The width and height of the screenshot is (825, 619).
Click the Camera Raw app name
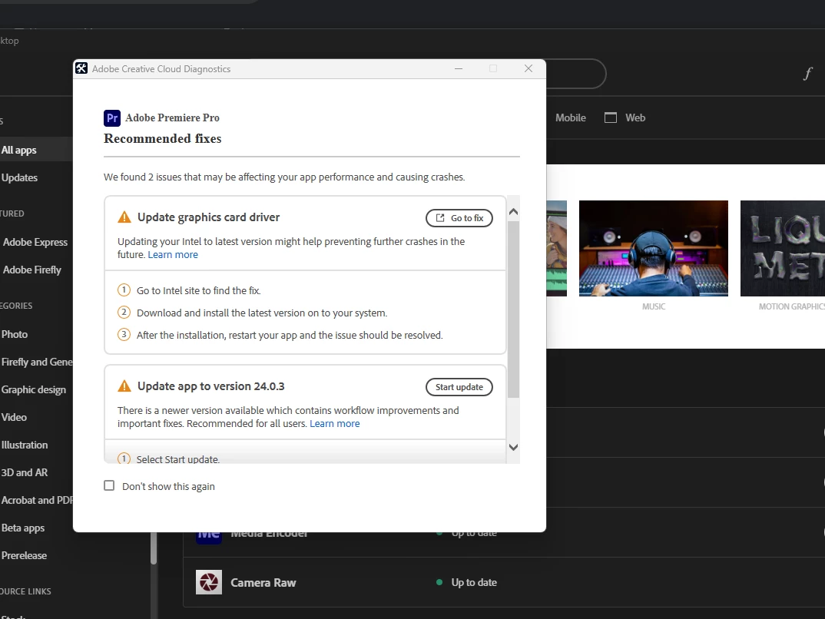click(x=263, y=583)
